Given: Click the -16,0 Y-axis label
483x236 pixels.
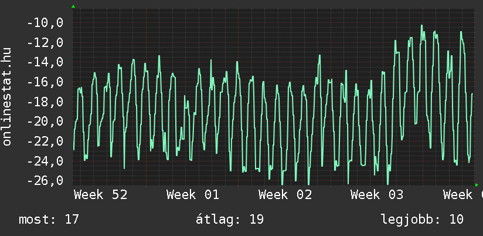Looking at the screenshot, I should 45,82.
